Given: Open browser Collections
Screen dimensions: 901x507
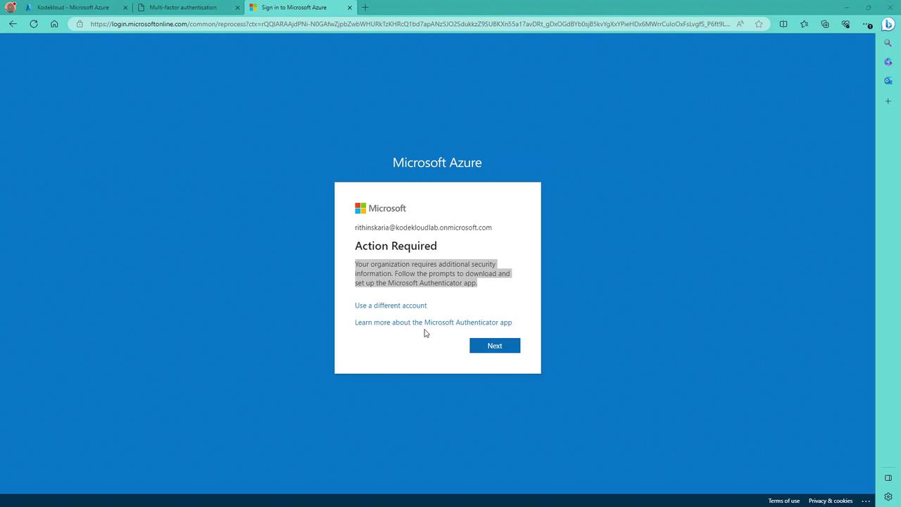Looking at the screenshot, I should pos(825,24).
